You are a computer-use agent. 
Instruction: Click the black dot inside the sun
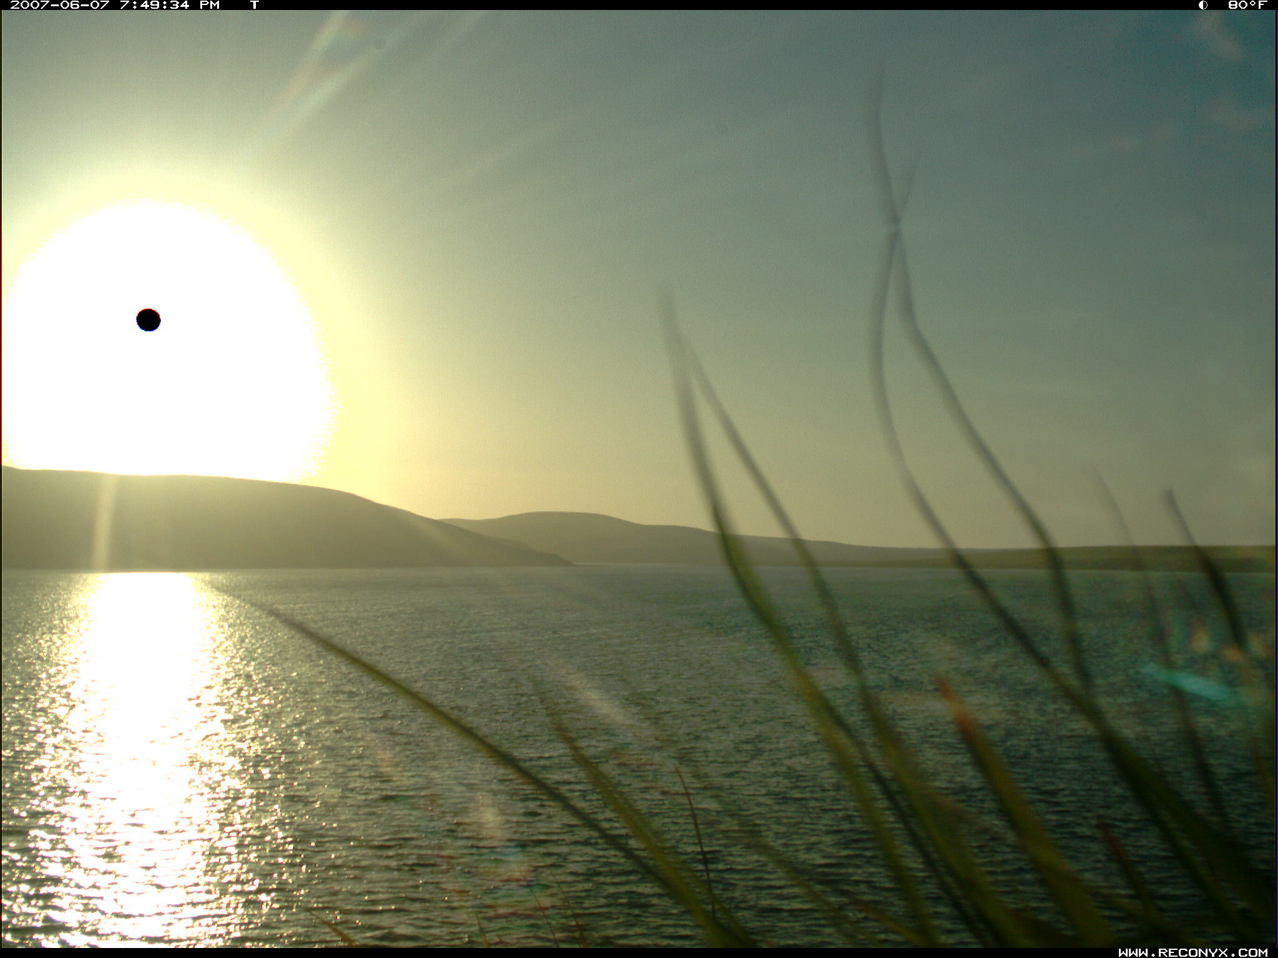[x=149, y=320]
